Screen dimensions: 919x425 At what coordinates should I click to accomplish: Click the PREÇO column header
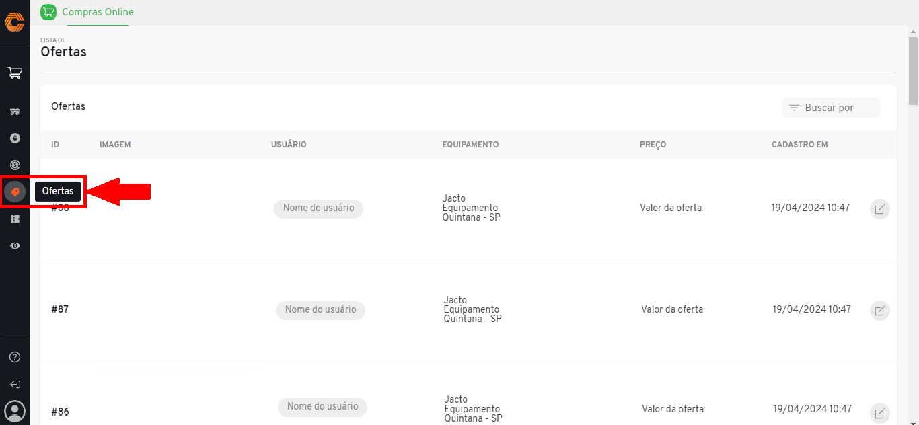coord(653,145)
